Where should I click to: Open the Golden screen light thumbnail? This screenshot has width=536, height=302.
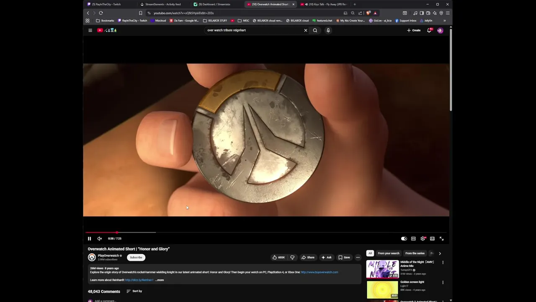pos(382,289)
